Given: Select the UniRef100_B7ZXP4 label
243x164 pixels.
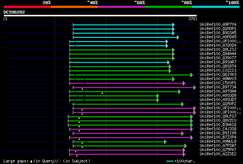Looking at the screenshot, I should [x=218, y=137].
